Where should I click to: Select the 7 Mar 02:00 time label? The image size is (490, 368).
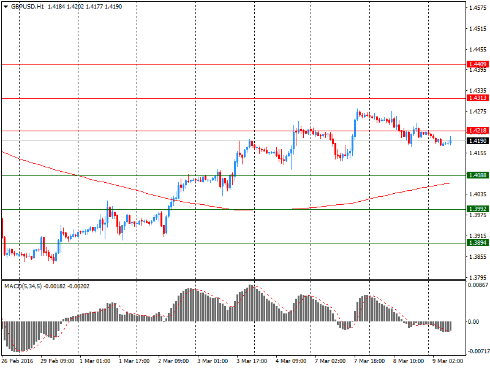tap(330, 361)
